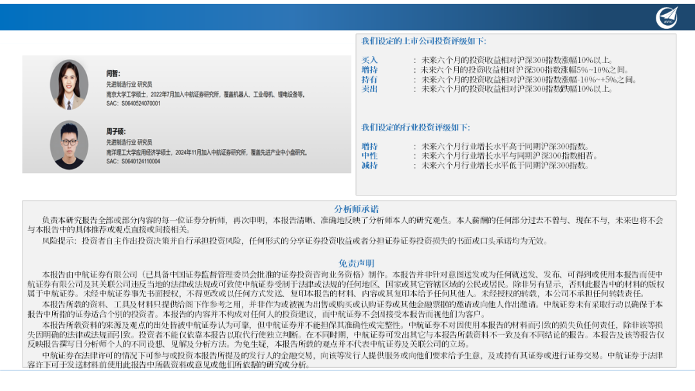
Task: Select SAC number S0640124110004
Action: 133,161
